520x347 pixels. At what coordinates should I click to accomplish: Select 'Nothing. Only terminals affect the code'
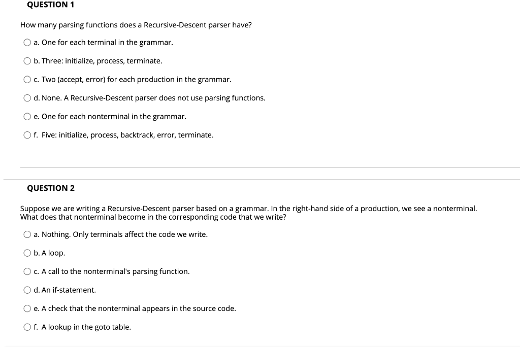tap(27, 234)
